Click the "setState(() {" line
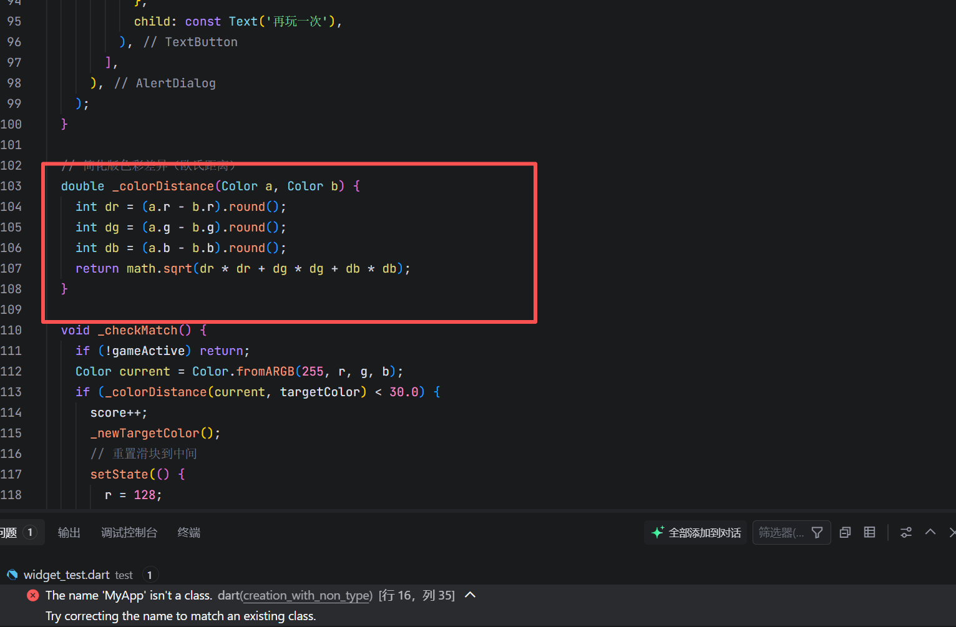 click(x=138, y=474)
